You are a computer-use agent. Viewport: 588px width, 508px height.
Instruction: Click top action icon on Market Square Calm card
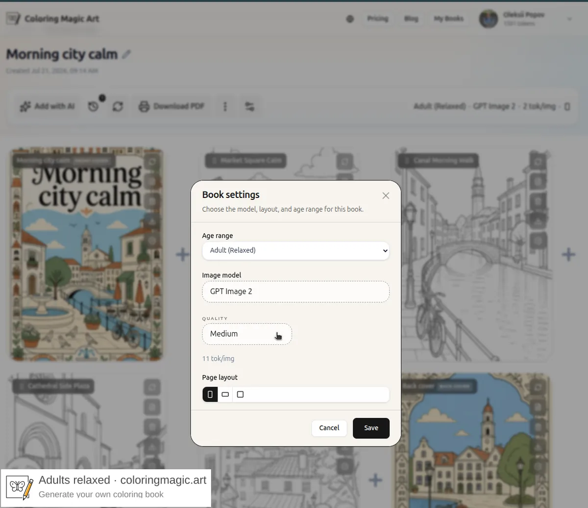click(x=344, y=161)
